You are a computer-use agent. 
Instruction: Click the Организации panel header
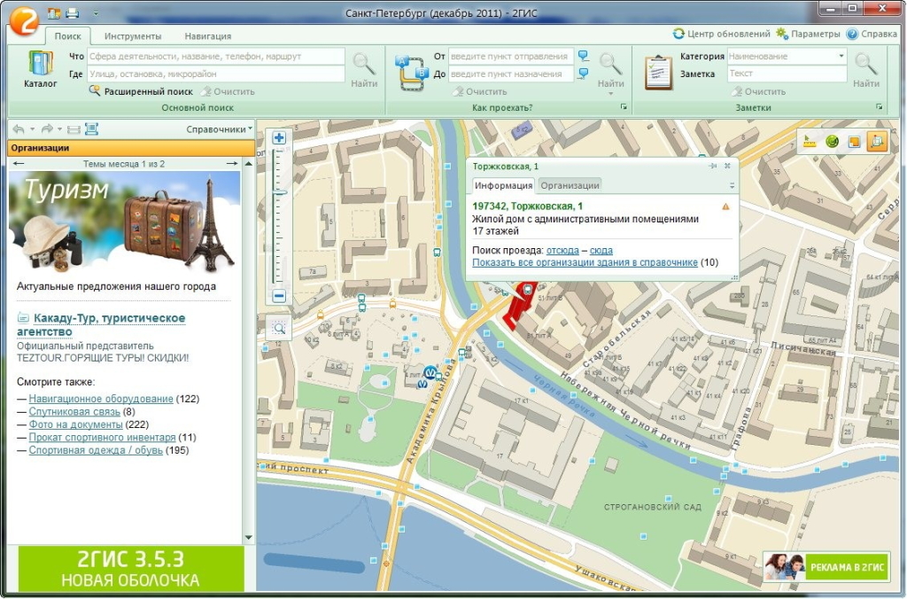[x=131, y=148]
